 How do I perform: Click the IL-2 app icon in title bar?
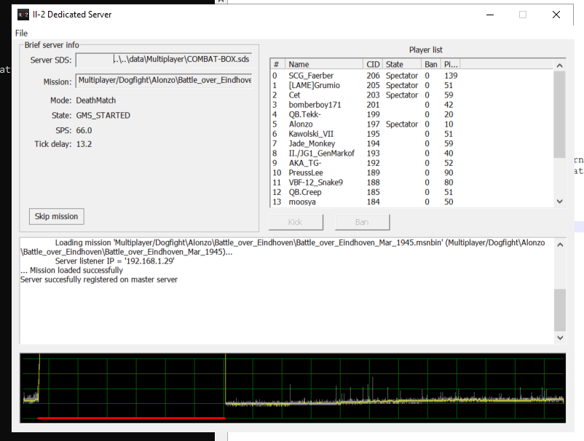(x=23, y=15)
